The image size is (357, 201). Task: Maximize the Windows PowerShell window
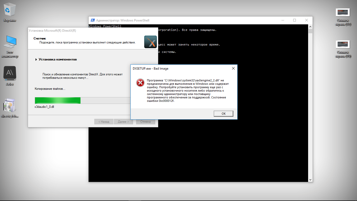pos(295,20)
